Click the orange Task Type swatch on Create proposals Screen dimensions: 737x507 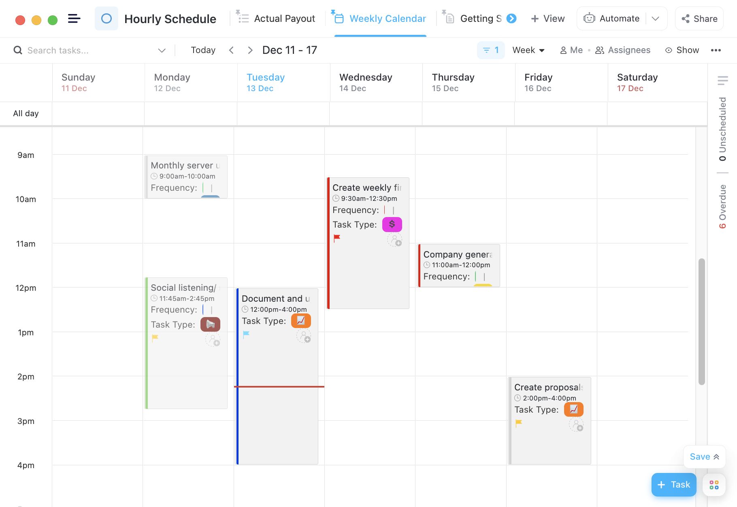pos(573,409)
